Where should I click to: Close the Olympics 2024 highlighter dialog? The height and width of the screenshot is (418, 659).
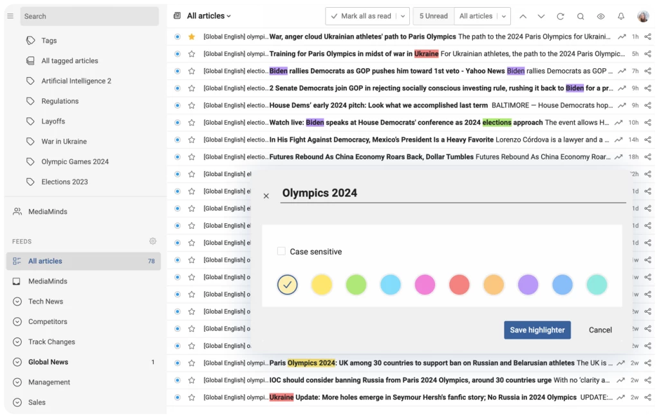click(266, 195)
